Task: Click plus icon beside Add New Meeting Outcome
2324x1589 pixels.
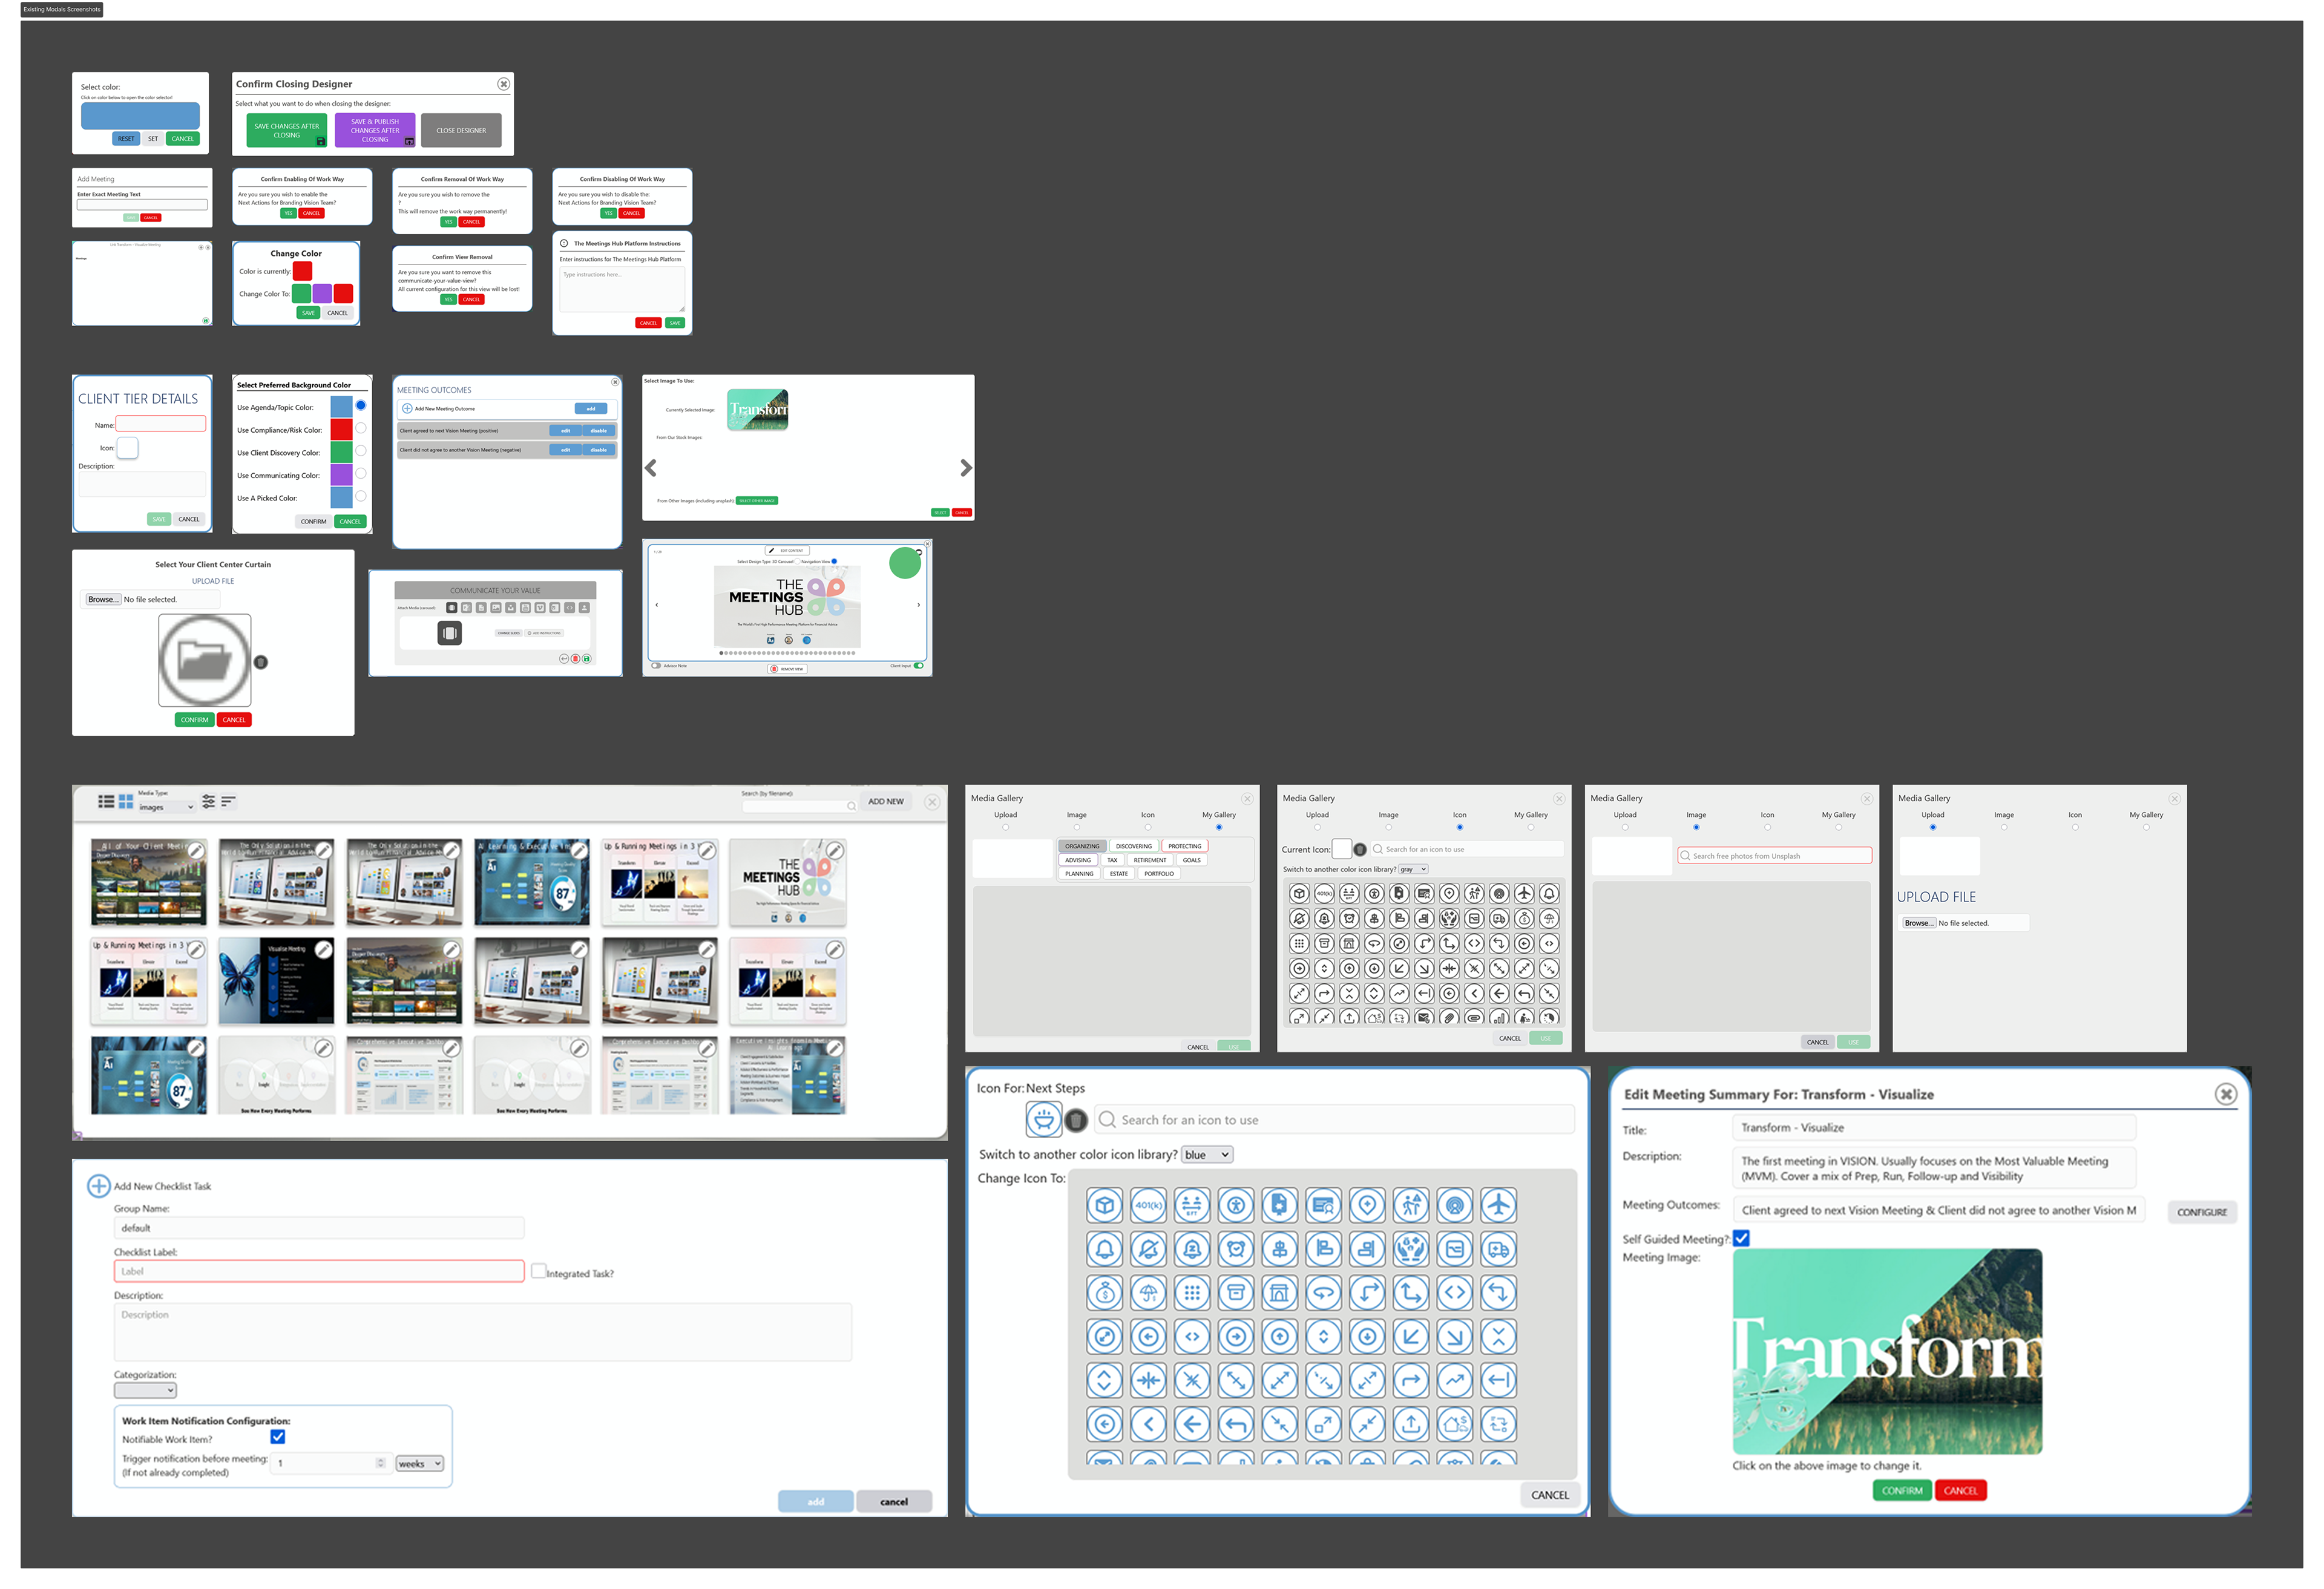Action: pyautogui.click(x=407, y=408)
